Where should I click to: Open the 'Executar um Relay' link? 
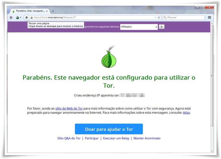click(116, 138)
